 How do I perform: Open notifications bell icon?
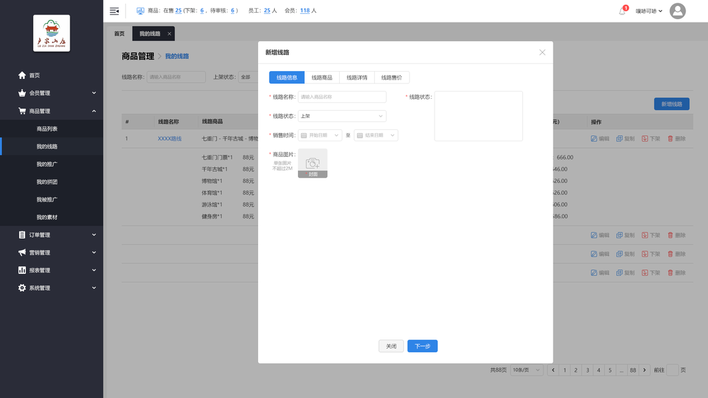(x=622, y=11)
